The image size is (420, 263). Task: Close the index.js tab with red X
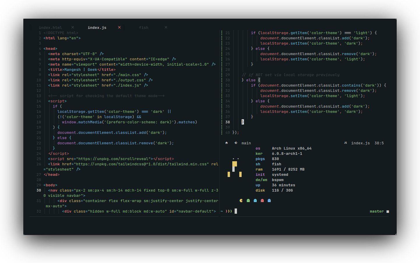click(x=119, y=27)
